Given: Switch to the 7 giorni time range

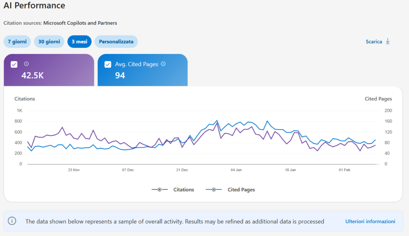Looking at the screenshot, I should [17, 42].
